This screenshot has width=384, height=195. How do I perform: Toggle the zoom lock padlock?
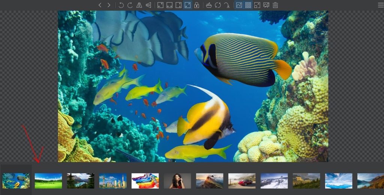coord(196,5)
